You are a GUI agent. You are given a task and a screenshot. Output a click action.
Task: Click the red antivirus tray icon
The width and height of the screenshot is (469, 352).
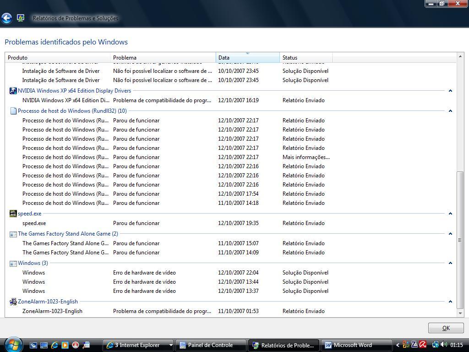pyautogui.click(x=423, y=345)
